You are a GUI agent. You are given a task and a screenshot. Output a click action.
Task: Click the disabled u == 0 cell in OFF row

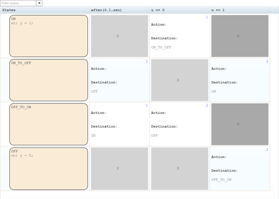coord(179,168)
